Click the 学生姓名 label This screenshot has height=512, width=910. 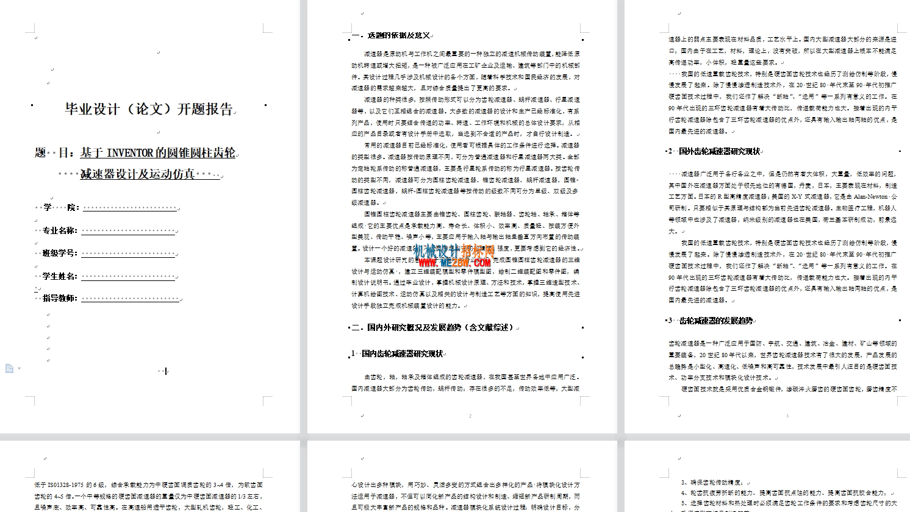click(x=60, y=276)
